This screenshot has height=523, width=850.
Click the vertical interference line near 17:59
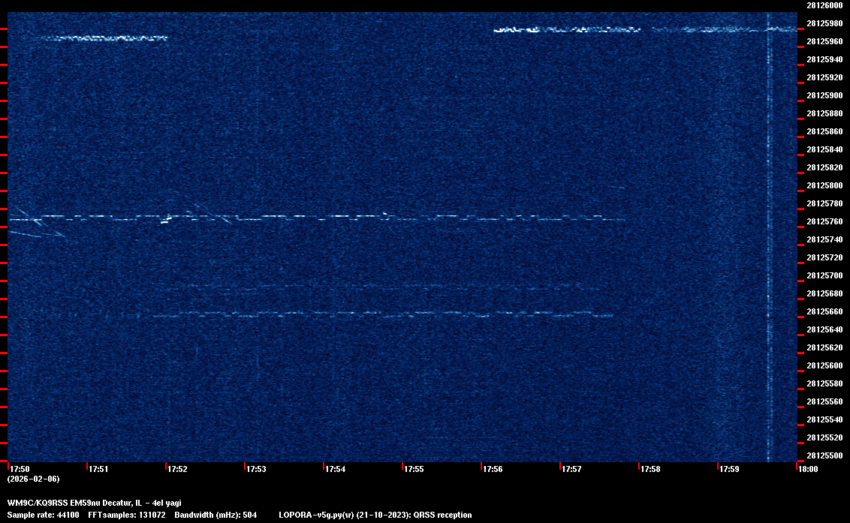click(x=769, y=248)
